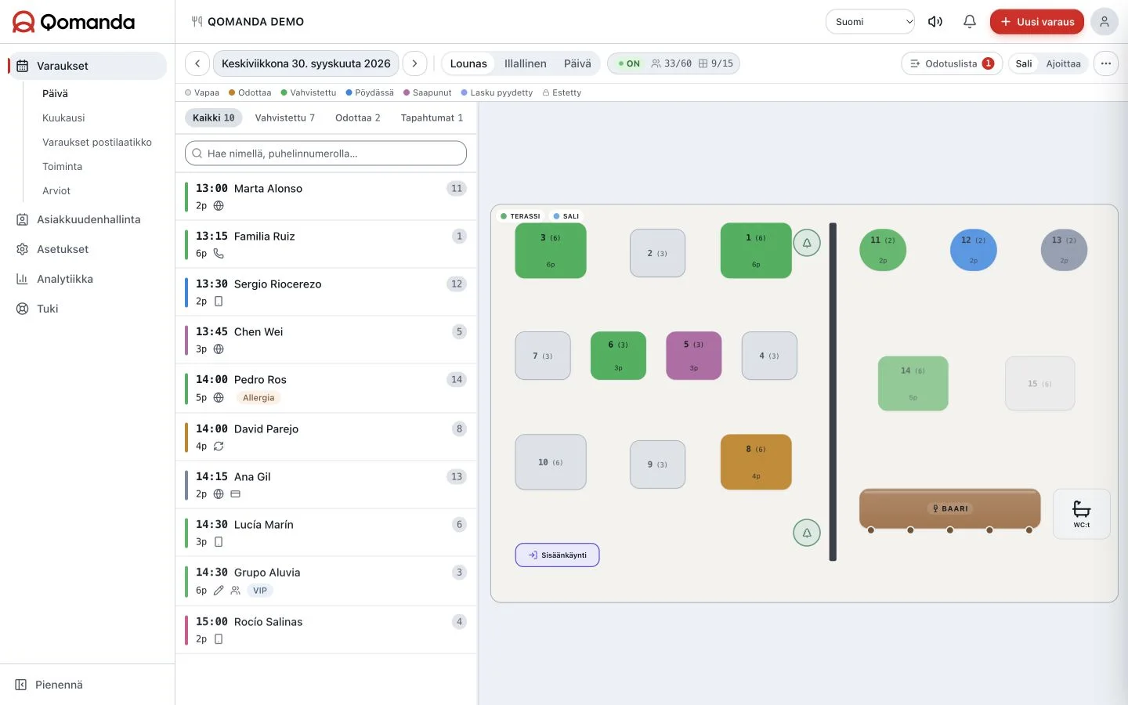Focus the Hae nimellä search field
The width and height of the screenshot is (1128, 705).
(x=326, y=154)
